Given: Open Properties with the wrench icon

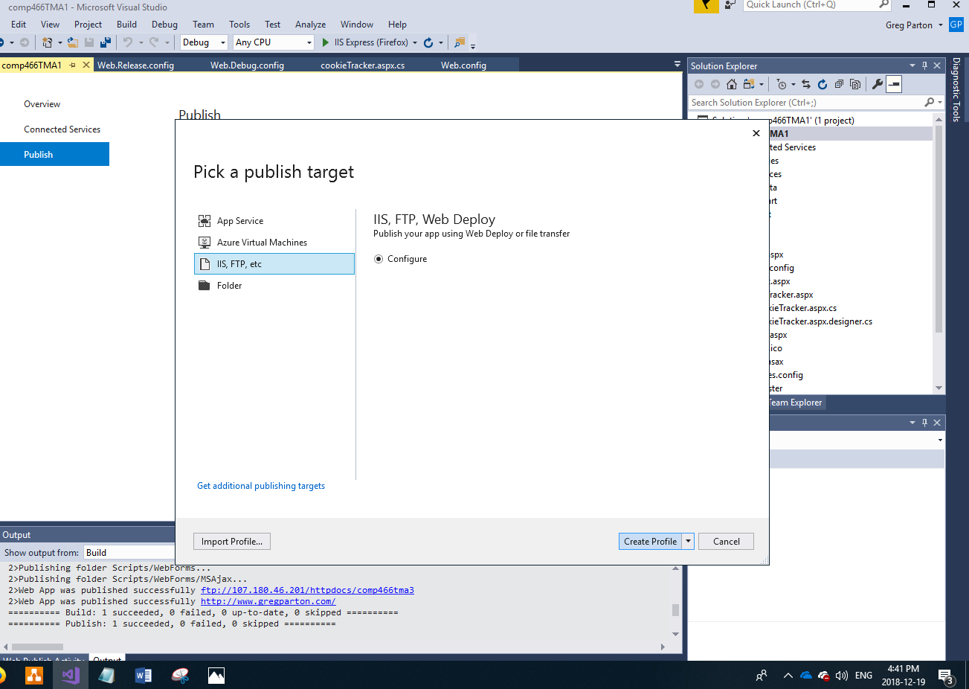Looking at the screenshot, I should (x=878, y=84).
